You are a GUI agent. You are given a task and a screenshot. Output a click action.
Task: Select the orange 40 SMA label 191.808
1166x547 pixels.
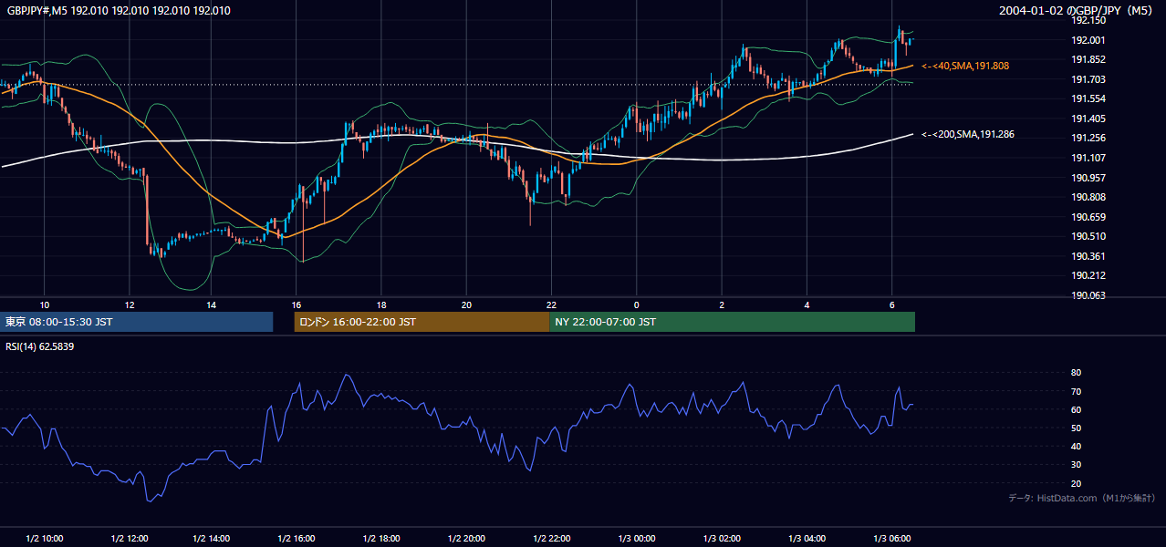coord(965,66)
